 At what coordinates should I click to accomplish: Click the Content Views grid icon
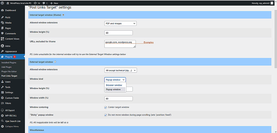[2, 39]
